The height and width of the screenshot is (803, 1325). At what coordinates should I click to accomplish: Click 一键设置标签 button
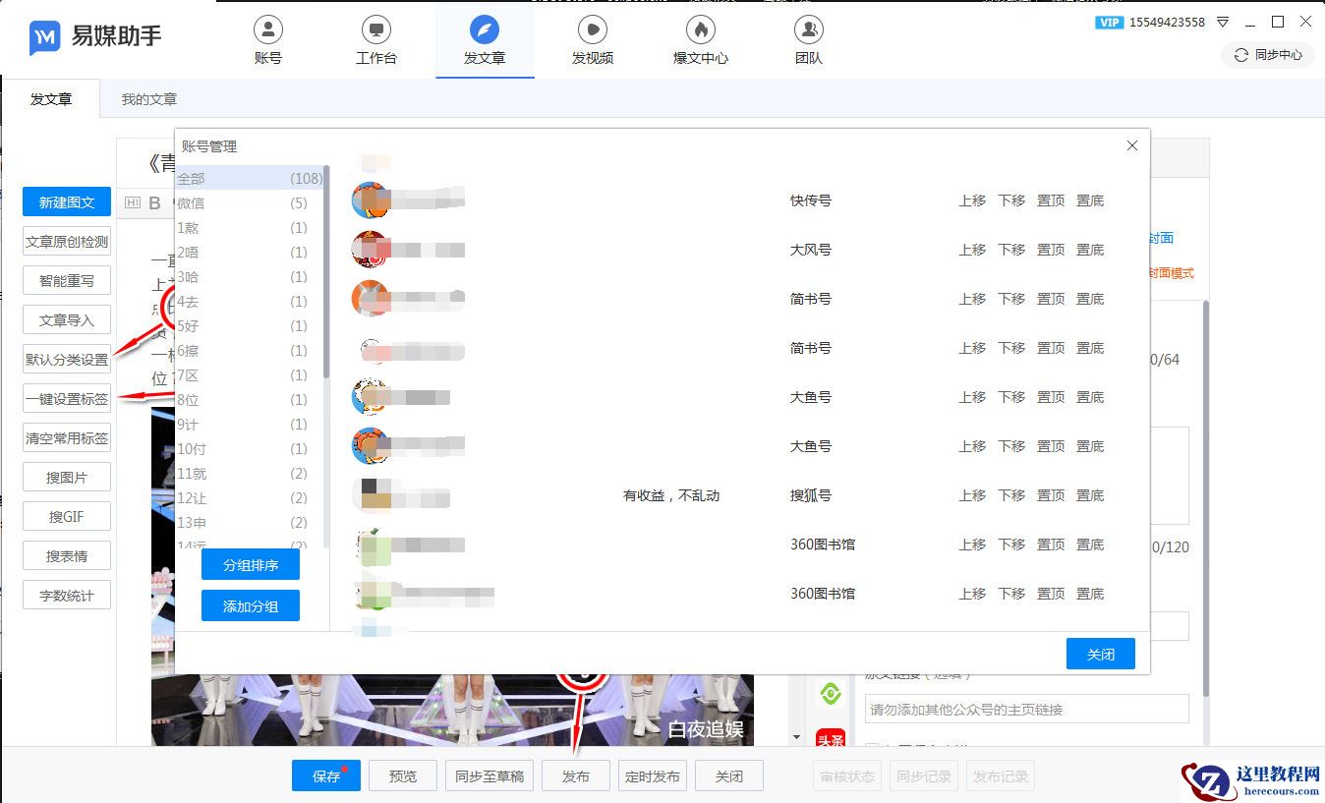click(x=67, y=399)
